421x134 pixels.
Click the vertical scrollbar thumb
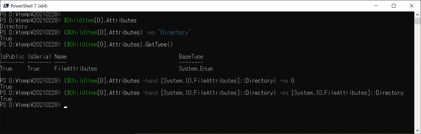pyautogui.click(x=418, y=21)
